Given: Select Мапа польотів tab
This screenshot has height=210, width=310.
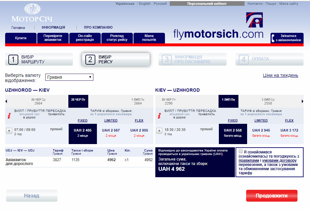Looking at the screenshot, I should tap(149, 38).
